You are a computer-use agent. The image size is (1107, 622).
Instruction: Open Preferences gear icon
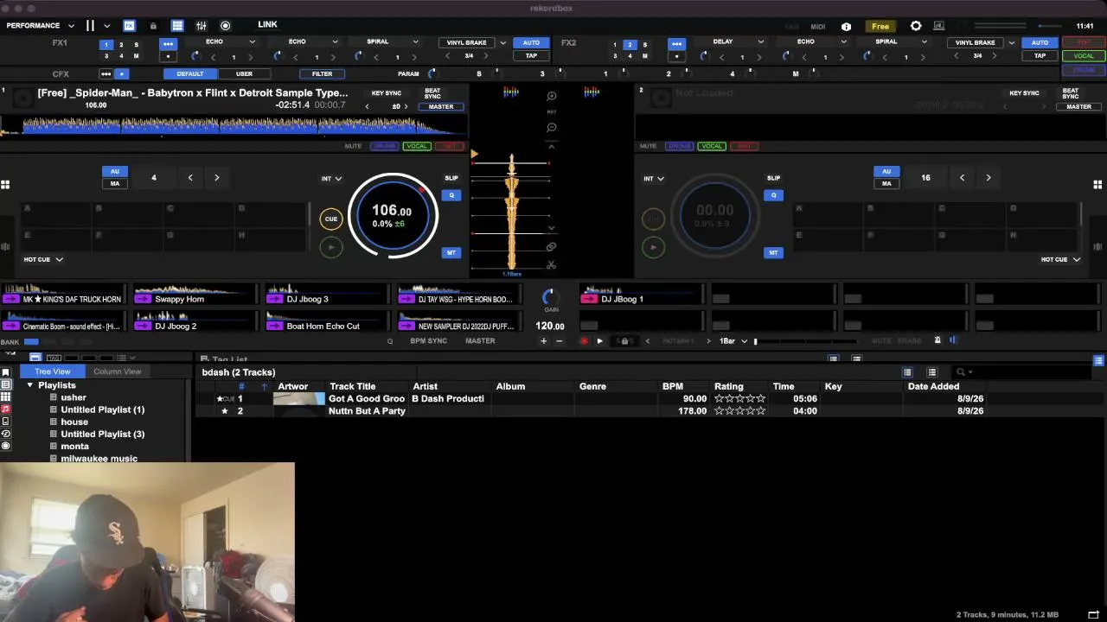(x=916, y=26)
